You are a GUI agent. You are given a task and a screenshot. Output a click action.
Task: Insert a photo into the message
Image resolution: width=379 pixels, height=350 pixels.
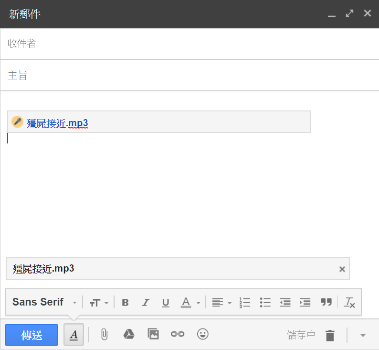[153, 334]
